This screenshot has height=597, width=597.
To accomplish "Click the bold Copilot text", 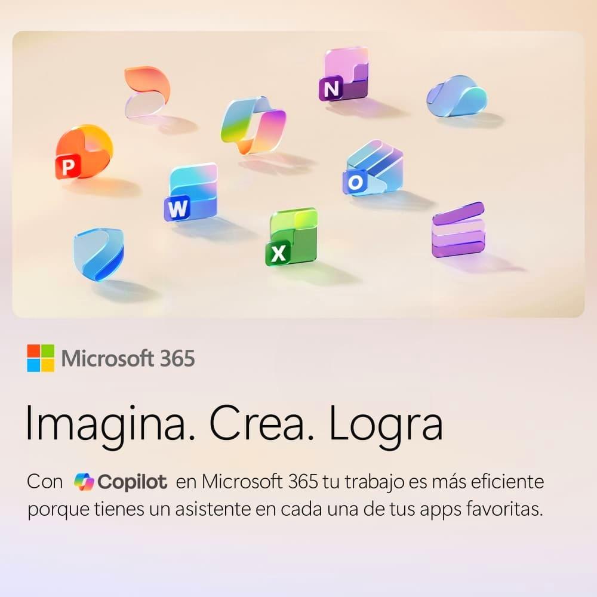I will tap(132, 482).
